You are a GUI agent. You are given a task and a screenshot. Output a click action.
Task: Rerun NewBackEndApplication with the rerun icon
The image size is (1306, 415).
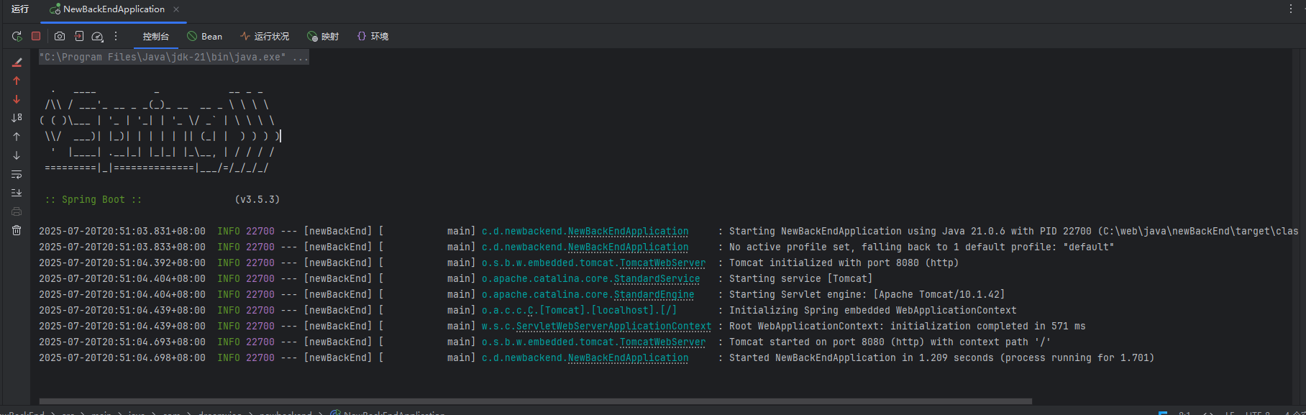click(x=17, y=36)
